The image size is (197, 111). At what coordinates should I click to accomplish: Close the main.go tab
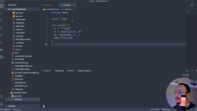pyautogui.click(x=74, y=5)
